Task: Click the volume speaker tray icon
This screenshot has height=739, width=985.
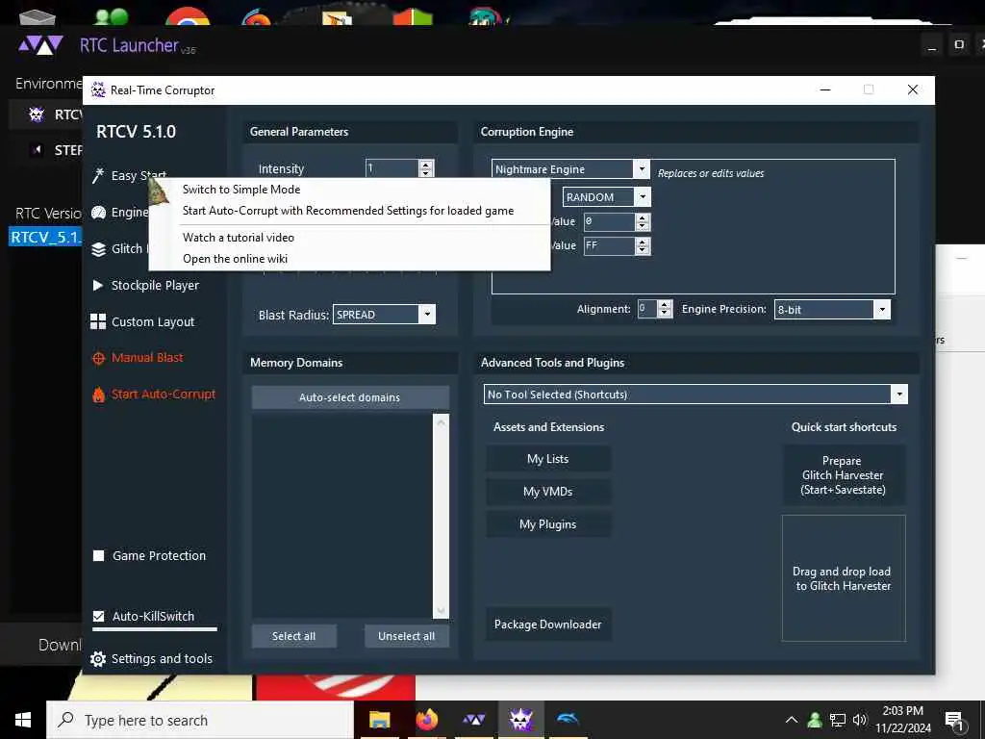Action: click(859, 720)
